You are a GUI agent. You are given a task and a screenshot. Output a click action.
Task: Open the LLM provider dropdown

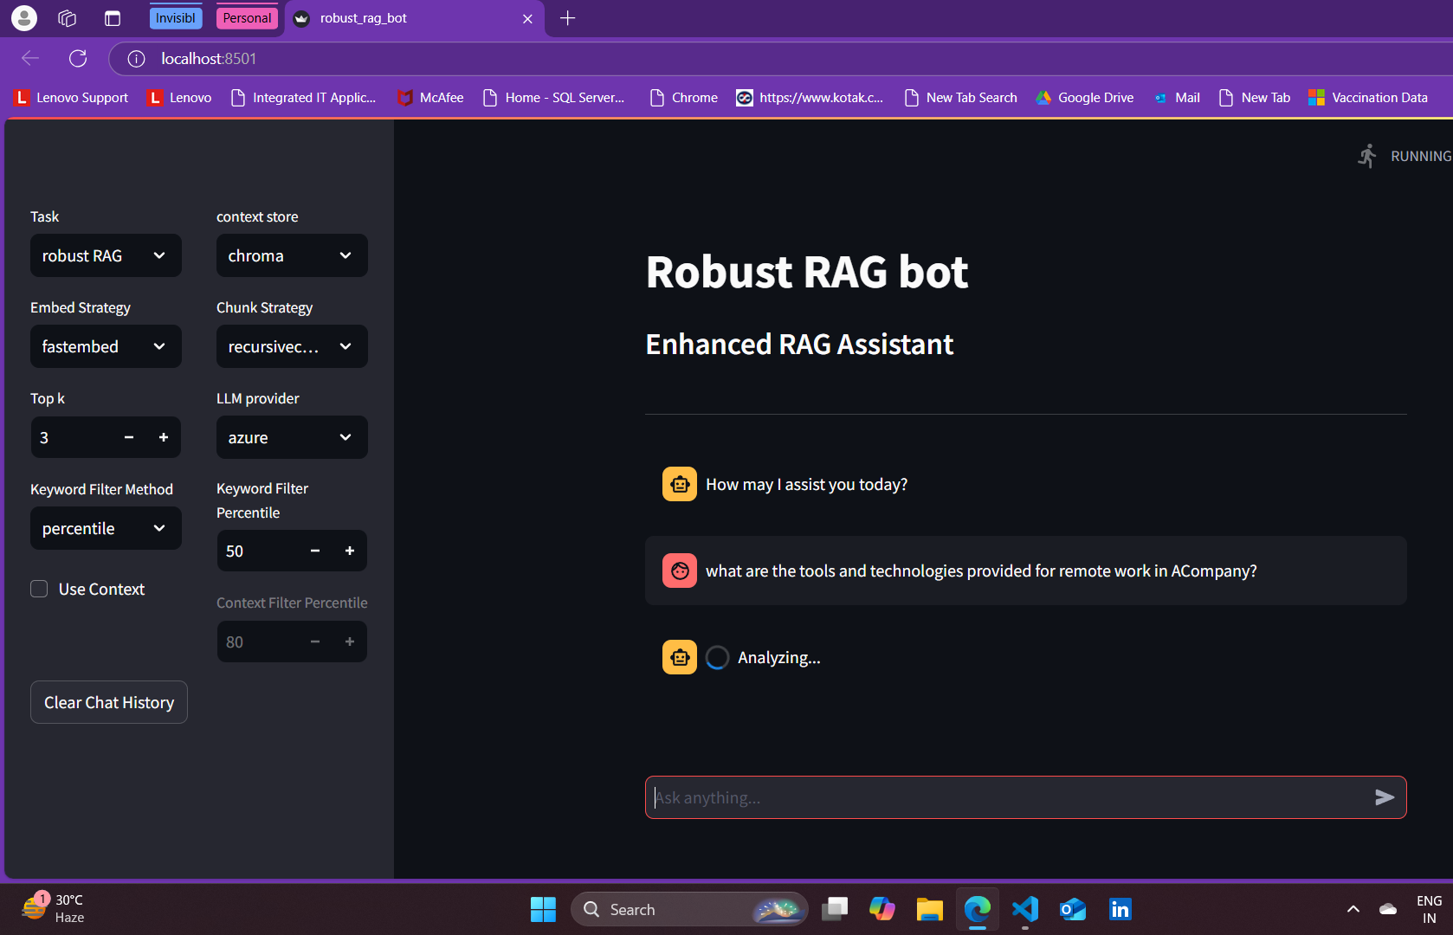(x=292, y=437)
